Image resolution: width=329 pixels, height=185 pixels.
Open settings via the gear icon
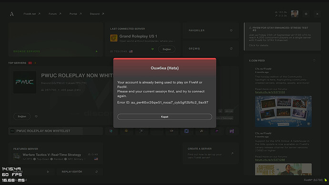[x=306, y=14]
